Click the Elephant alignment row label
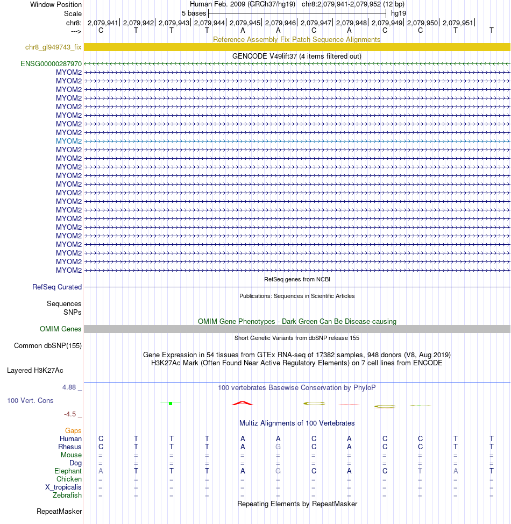The width and height of the screenshot is (511, 524). coord(68,471)
